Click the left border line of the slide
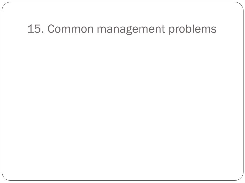 [2, 91]
